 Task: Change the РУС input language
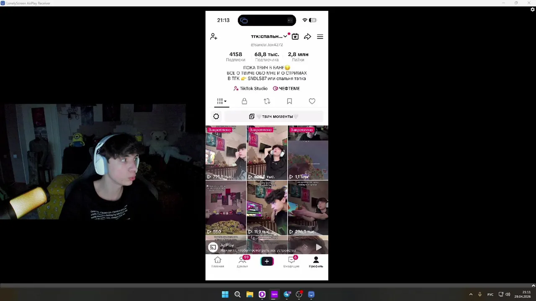click(x=490, y=294)
